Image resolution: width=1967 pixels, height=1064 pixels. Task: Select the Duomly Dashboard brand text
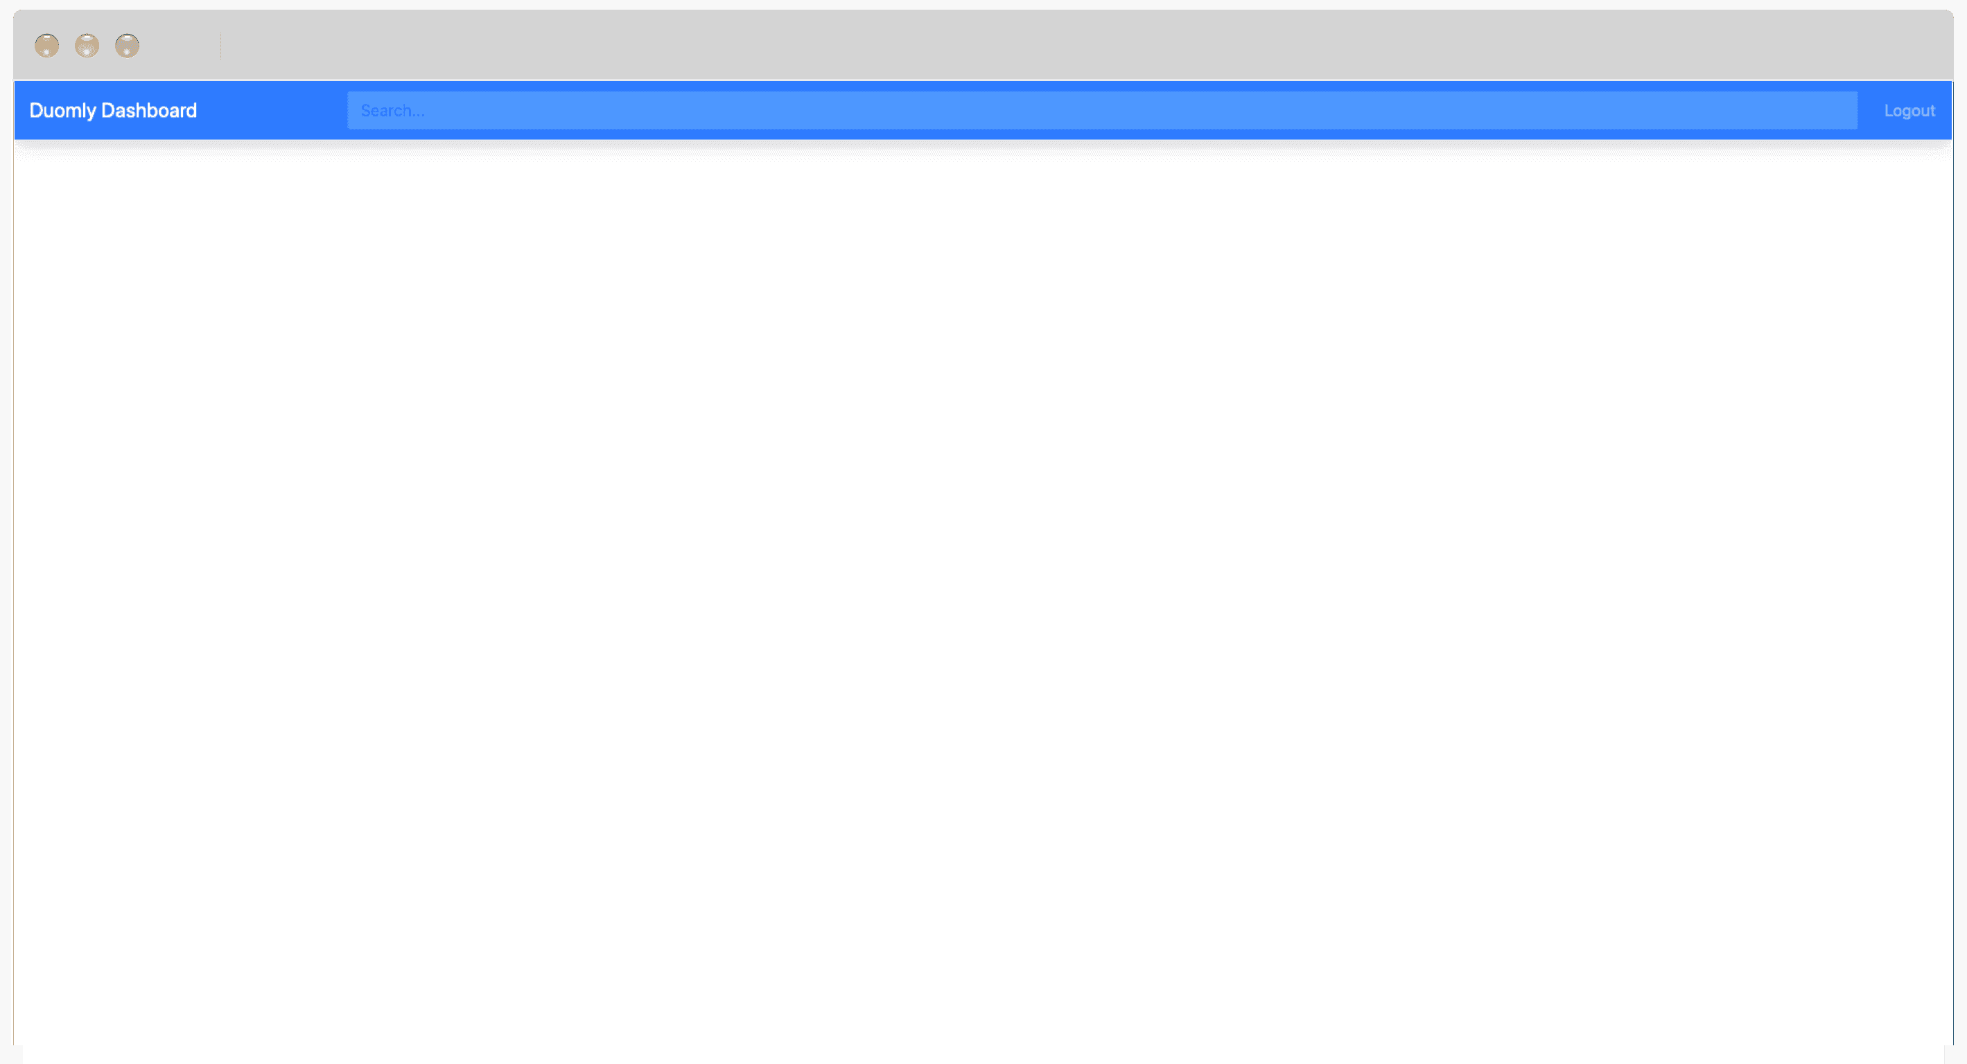click(x=113, y=111)
